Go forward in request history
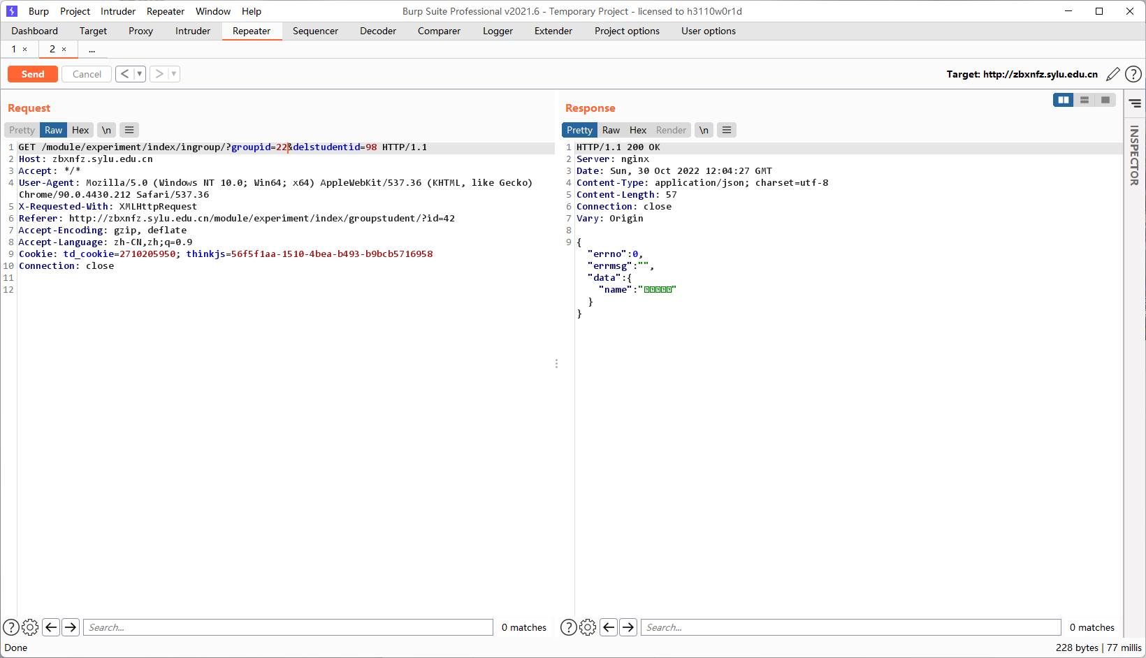 click(159, 74)
